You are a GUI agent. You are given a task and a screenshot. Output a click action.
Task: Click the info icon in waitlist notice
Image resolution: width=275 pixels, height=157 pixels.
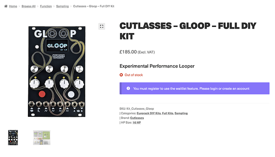pos(128,89)
